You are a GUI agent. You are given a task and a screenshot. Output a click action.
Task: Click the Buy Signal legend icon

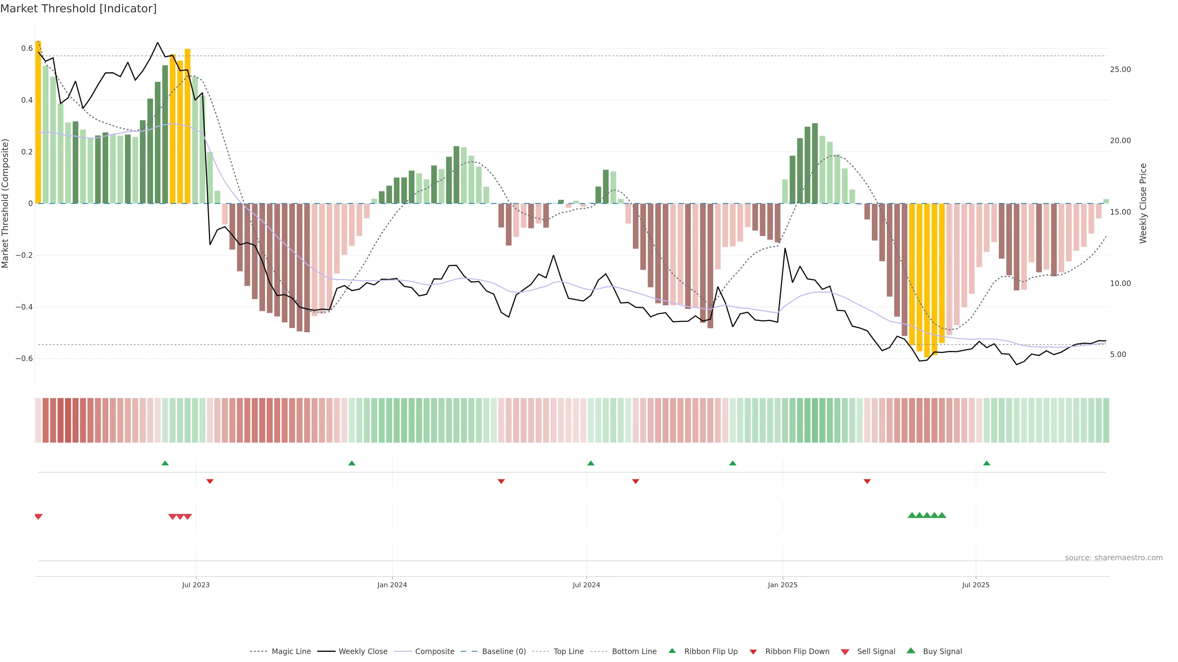point(911,651)
